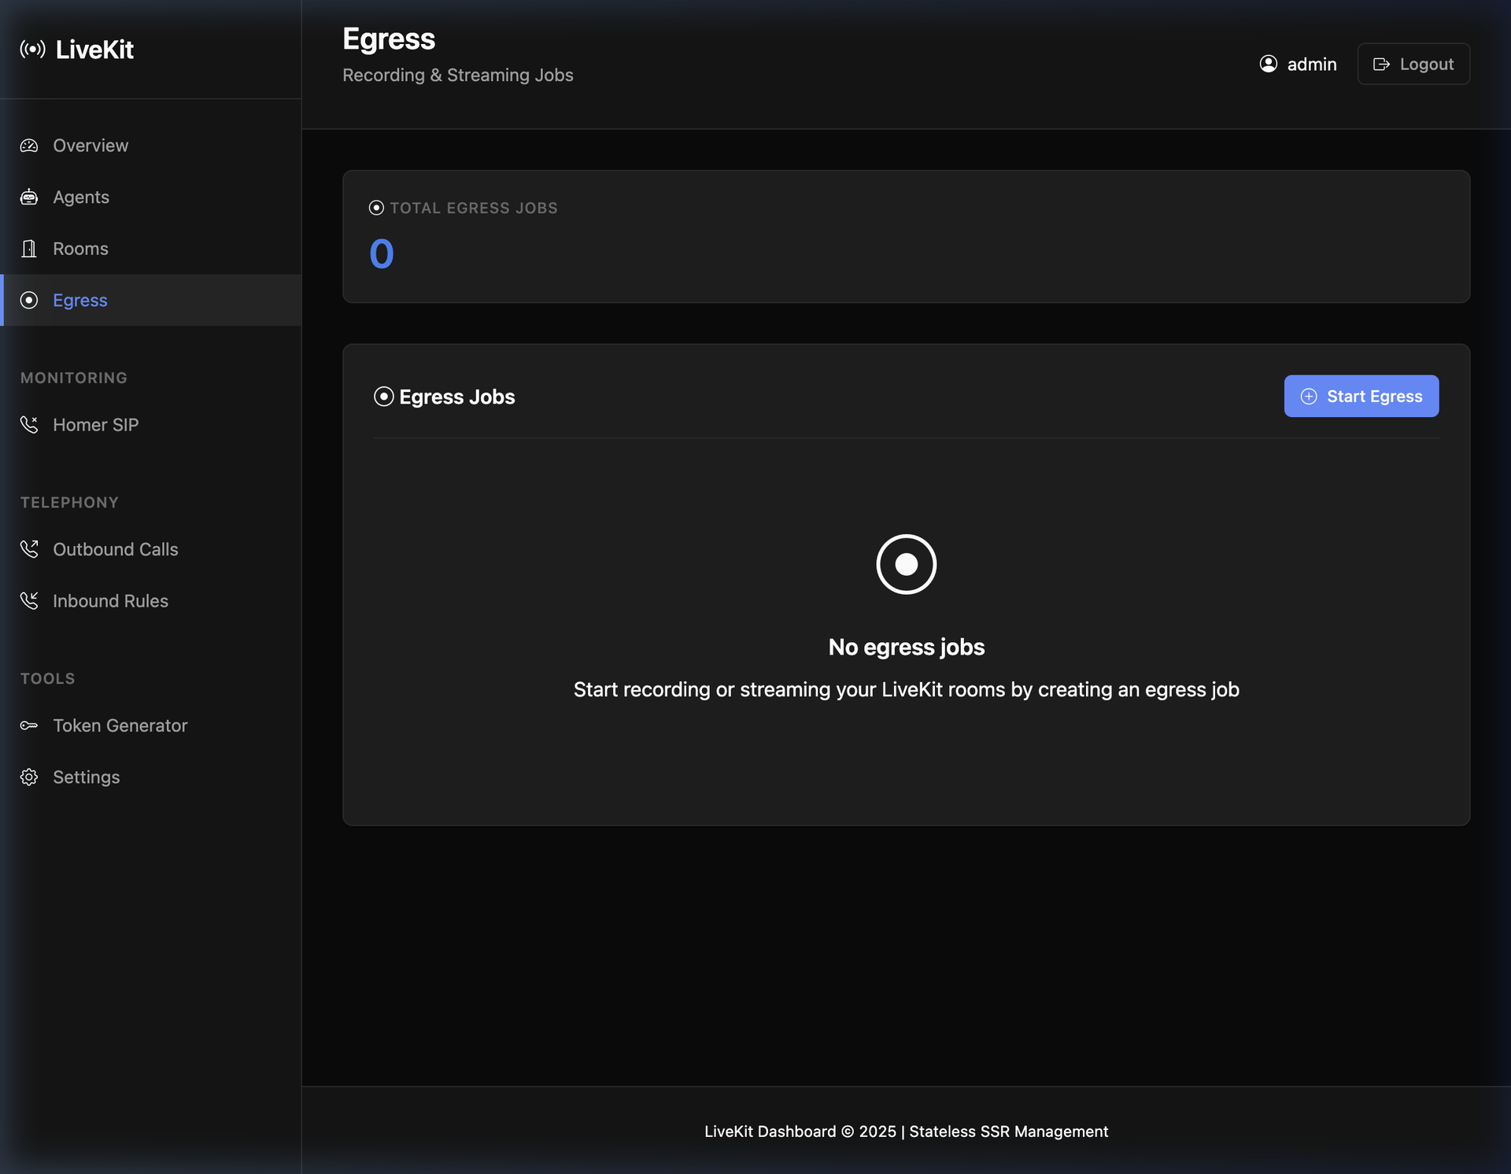
Task: Log out of the dashboard
Action: coord(1413,64)
